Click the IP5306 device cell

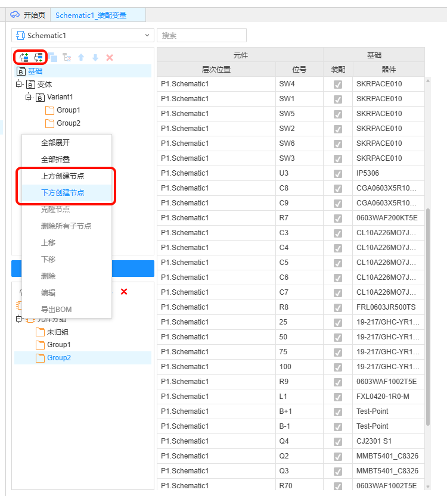click(x=389, y=173)
